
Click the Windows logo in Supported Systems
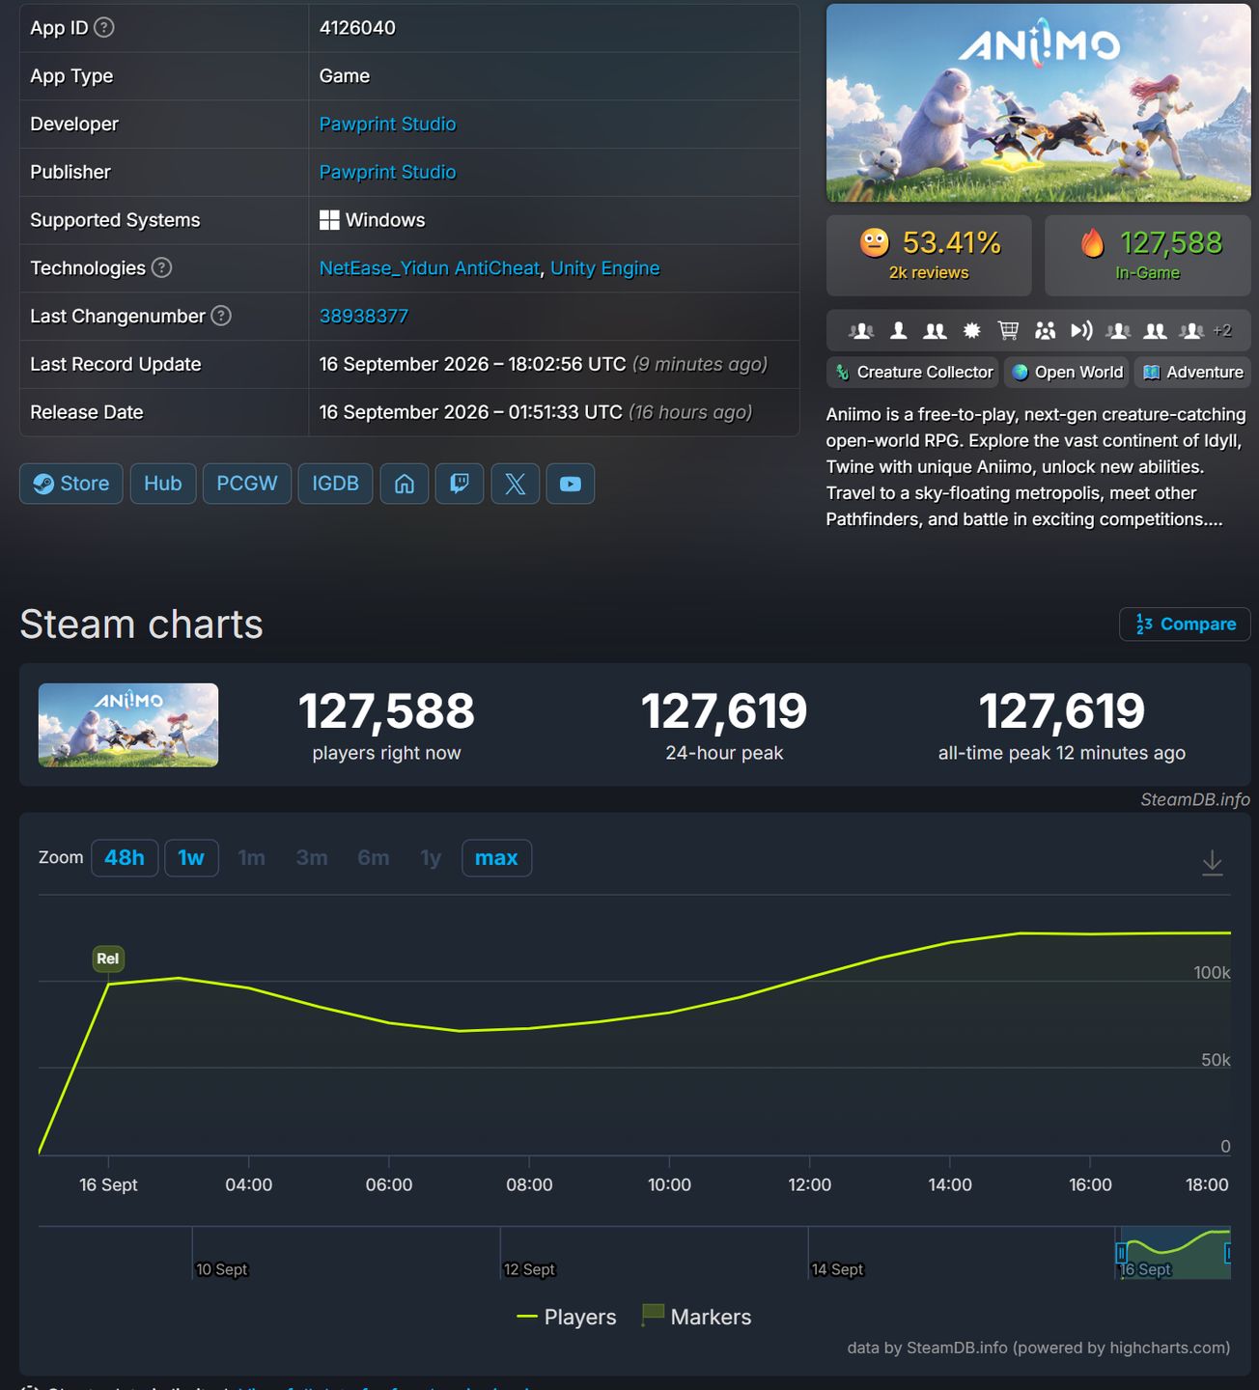(x=329, y=220)
